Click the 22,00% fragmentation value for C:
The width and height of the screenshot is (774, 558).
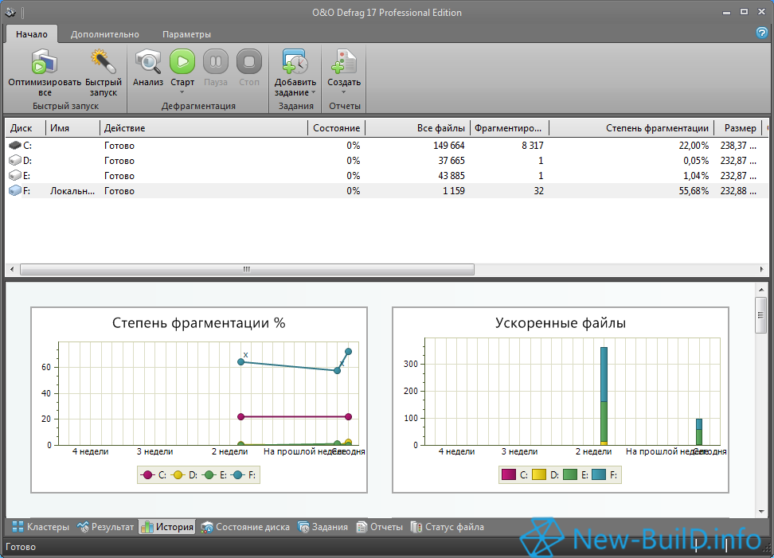[x=693, y=146]
